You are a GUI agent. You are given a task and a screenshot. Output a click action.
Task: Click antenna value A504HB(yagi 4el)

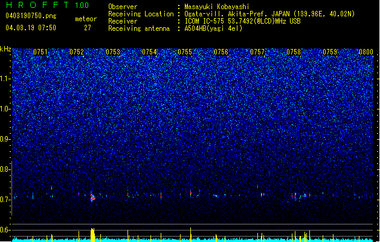tap(213, 28)
